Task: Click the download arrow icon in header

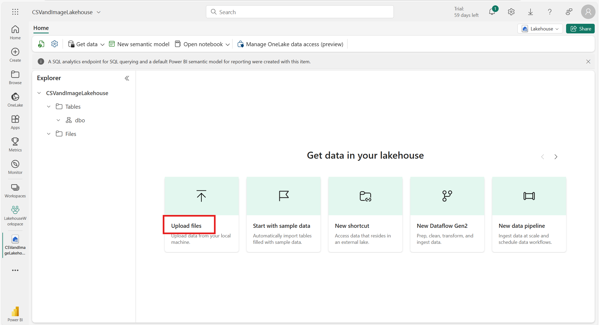Action: tap(530, 12)
